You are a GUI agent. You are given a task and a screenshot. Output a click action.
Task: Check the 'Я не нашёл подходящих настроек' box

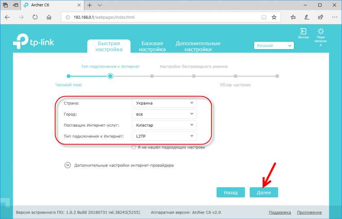134,147
